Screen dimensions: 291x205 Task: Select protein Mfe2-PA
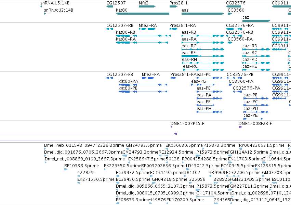151,75
